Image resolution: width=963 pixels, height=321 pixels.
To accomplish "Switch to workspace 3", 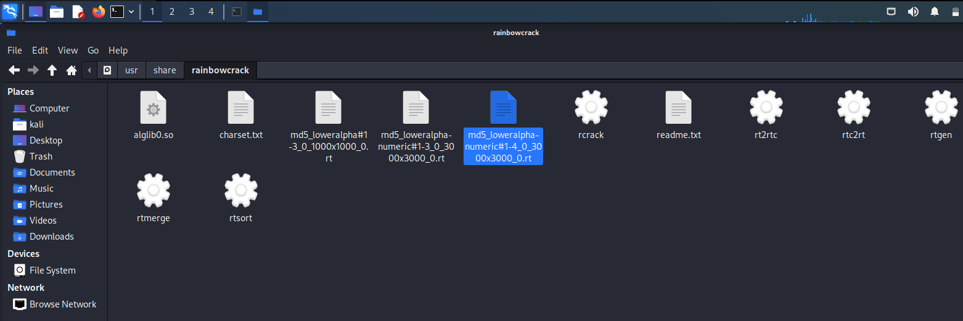I will (192, 12).
